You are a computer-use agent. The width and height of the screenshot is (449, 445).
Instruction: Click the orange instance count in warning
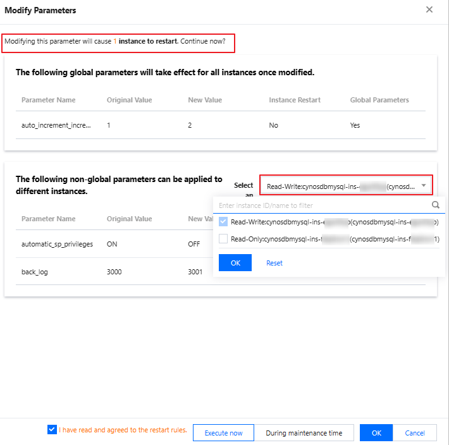(115, 40)
